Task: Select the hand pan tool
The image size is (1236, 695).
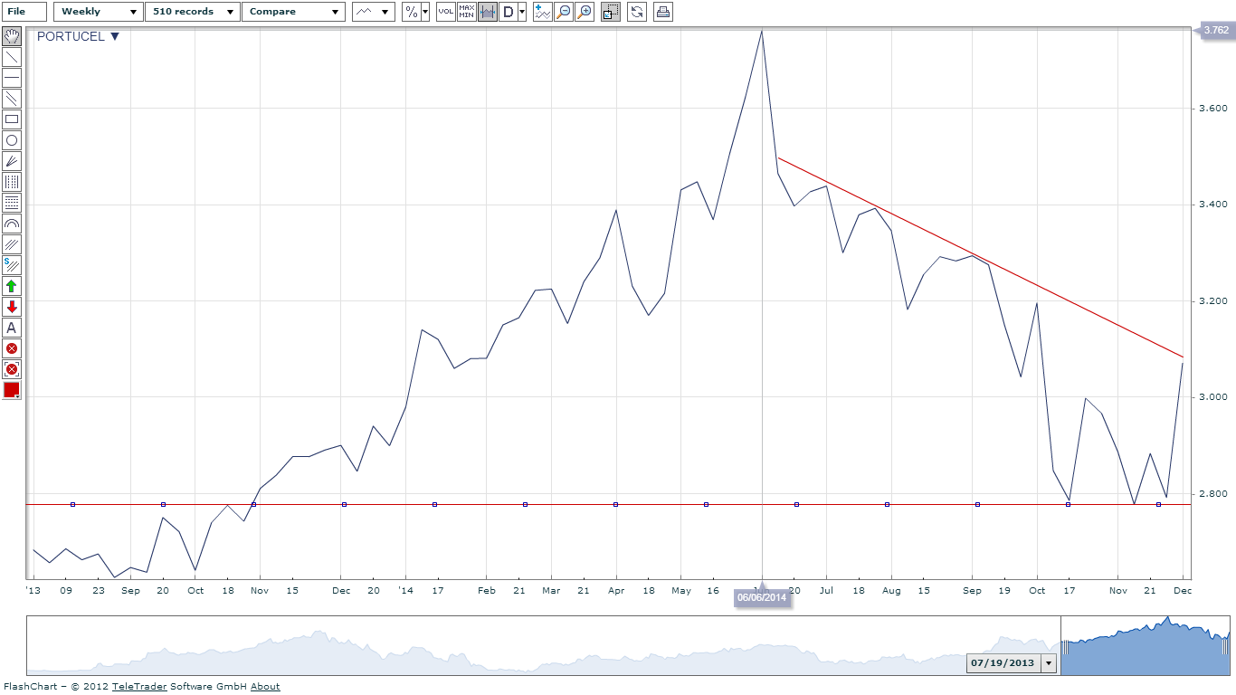Action: point(12,36)
